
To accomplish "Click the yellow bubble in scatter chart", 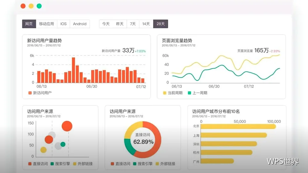I will pyautogui.click(x=43, y=150).
